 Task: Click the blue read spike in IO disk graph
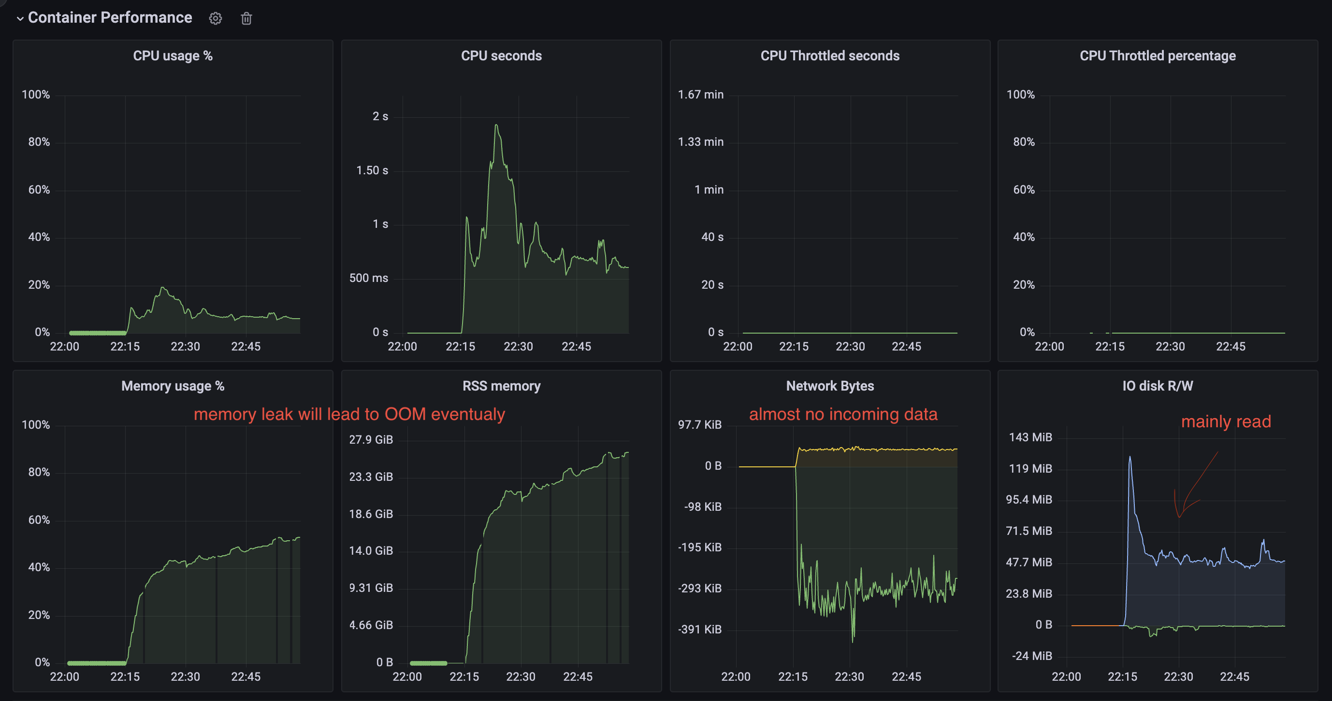pos(1129,458)
